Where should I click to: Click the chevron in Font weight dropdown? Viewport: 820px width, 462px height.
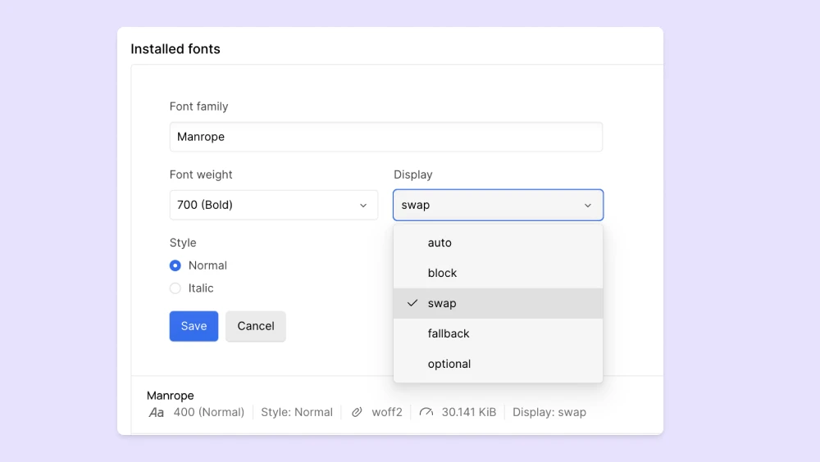point(363,206)
